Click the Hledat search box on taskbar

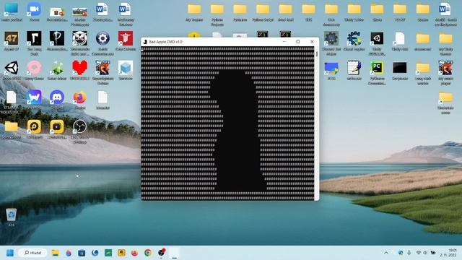(x=32, y=253)
